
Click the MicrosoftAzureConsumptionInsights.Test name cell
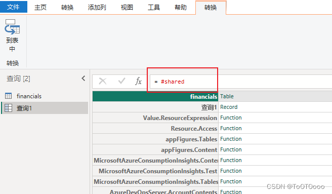155,171
